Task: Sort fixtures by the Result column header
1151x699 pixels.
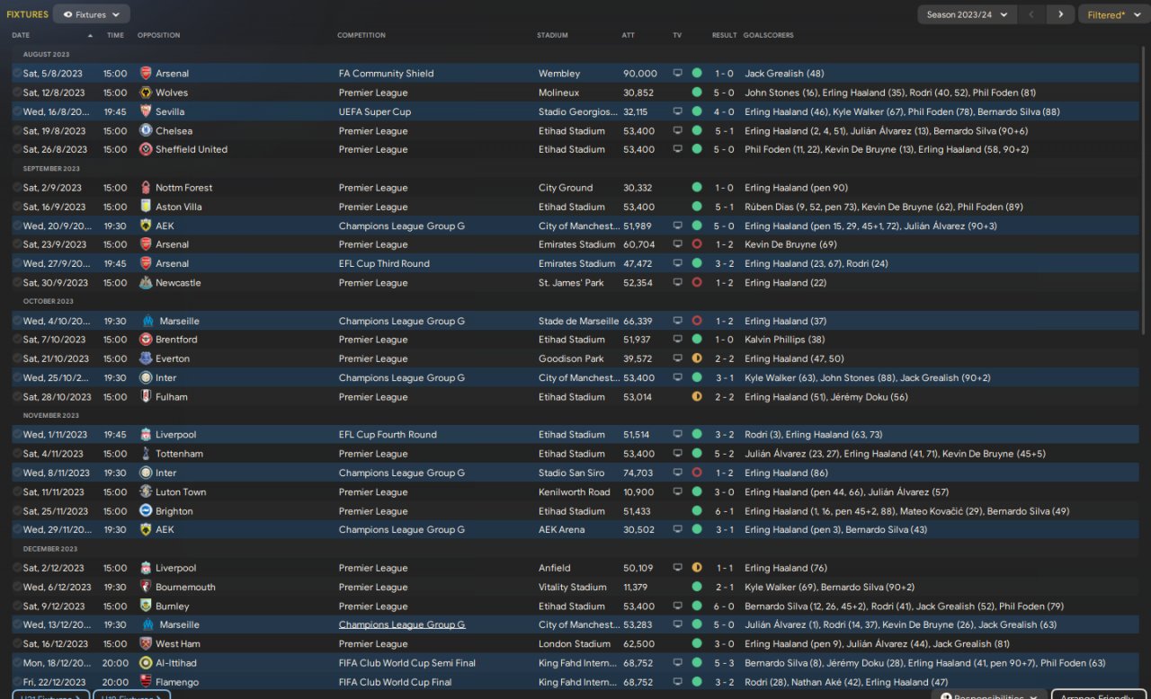Action: (724, 35)
